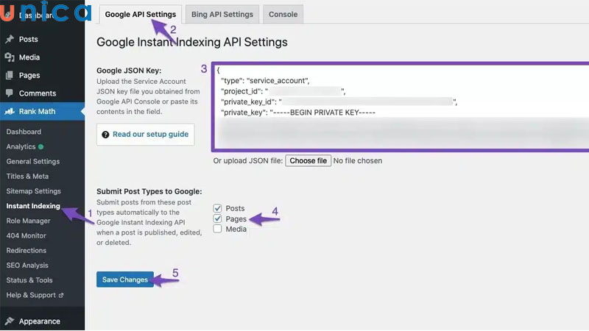The width and height of the screenshot is (589, 331).
Task: Open Titles & Meta submenu
Action: (x=27, y=176)
